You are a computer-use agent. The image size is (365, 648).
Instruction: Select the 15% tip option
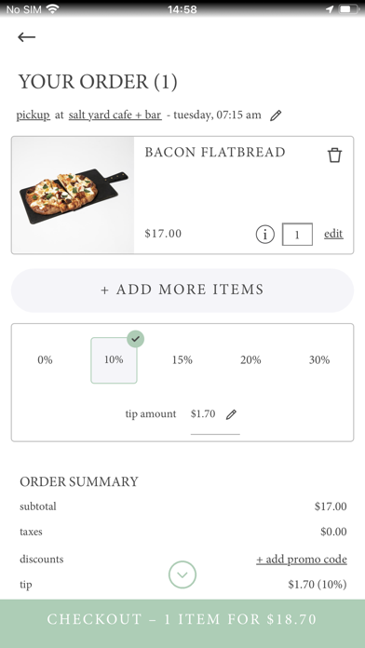pyautogui.click(x=182, y=360)
